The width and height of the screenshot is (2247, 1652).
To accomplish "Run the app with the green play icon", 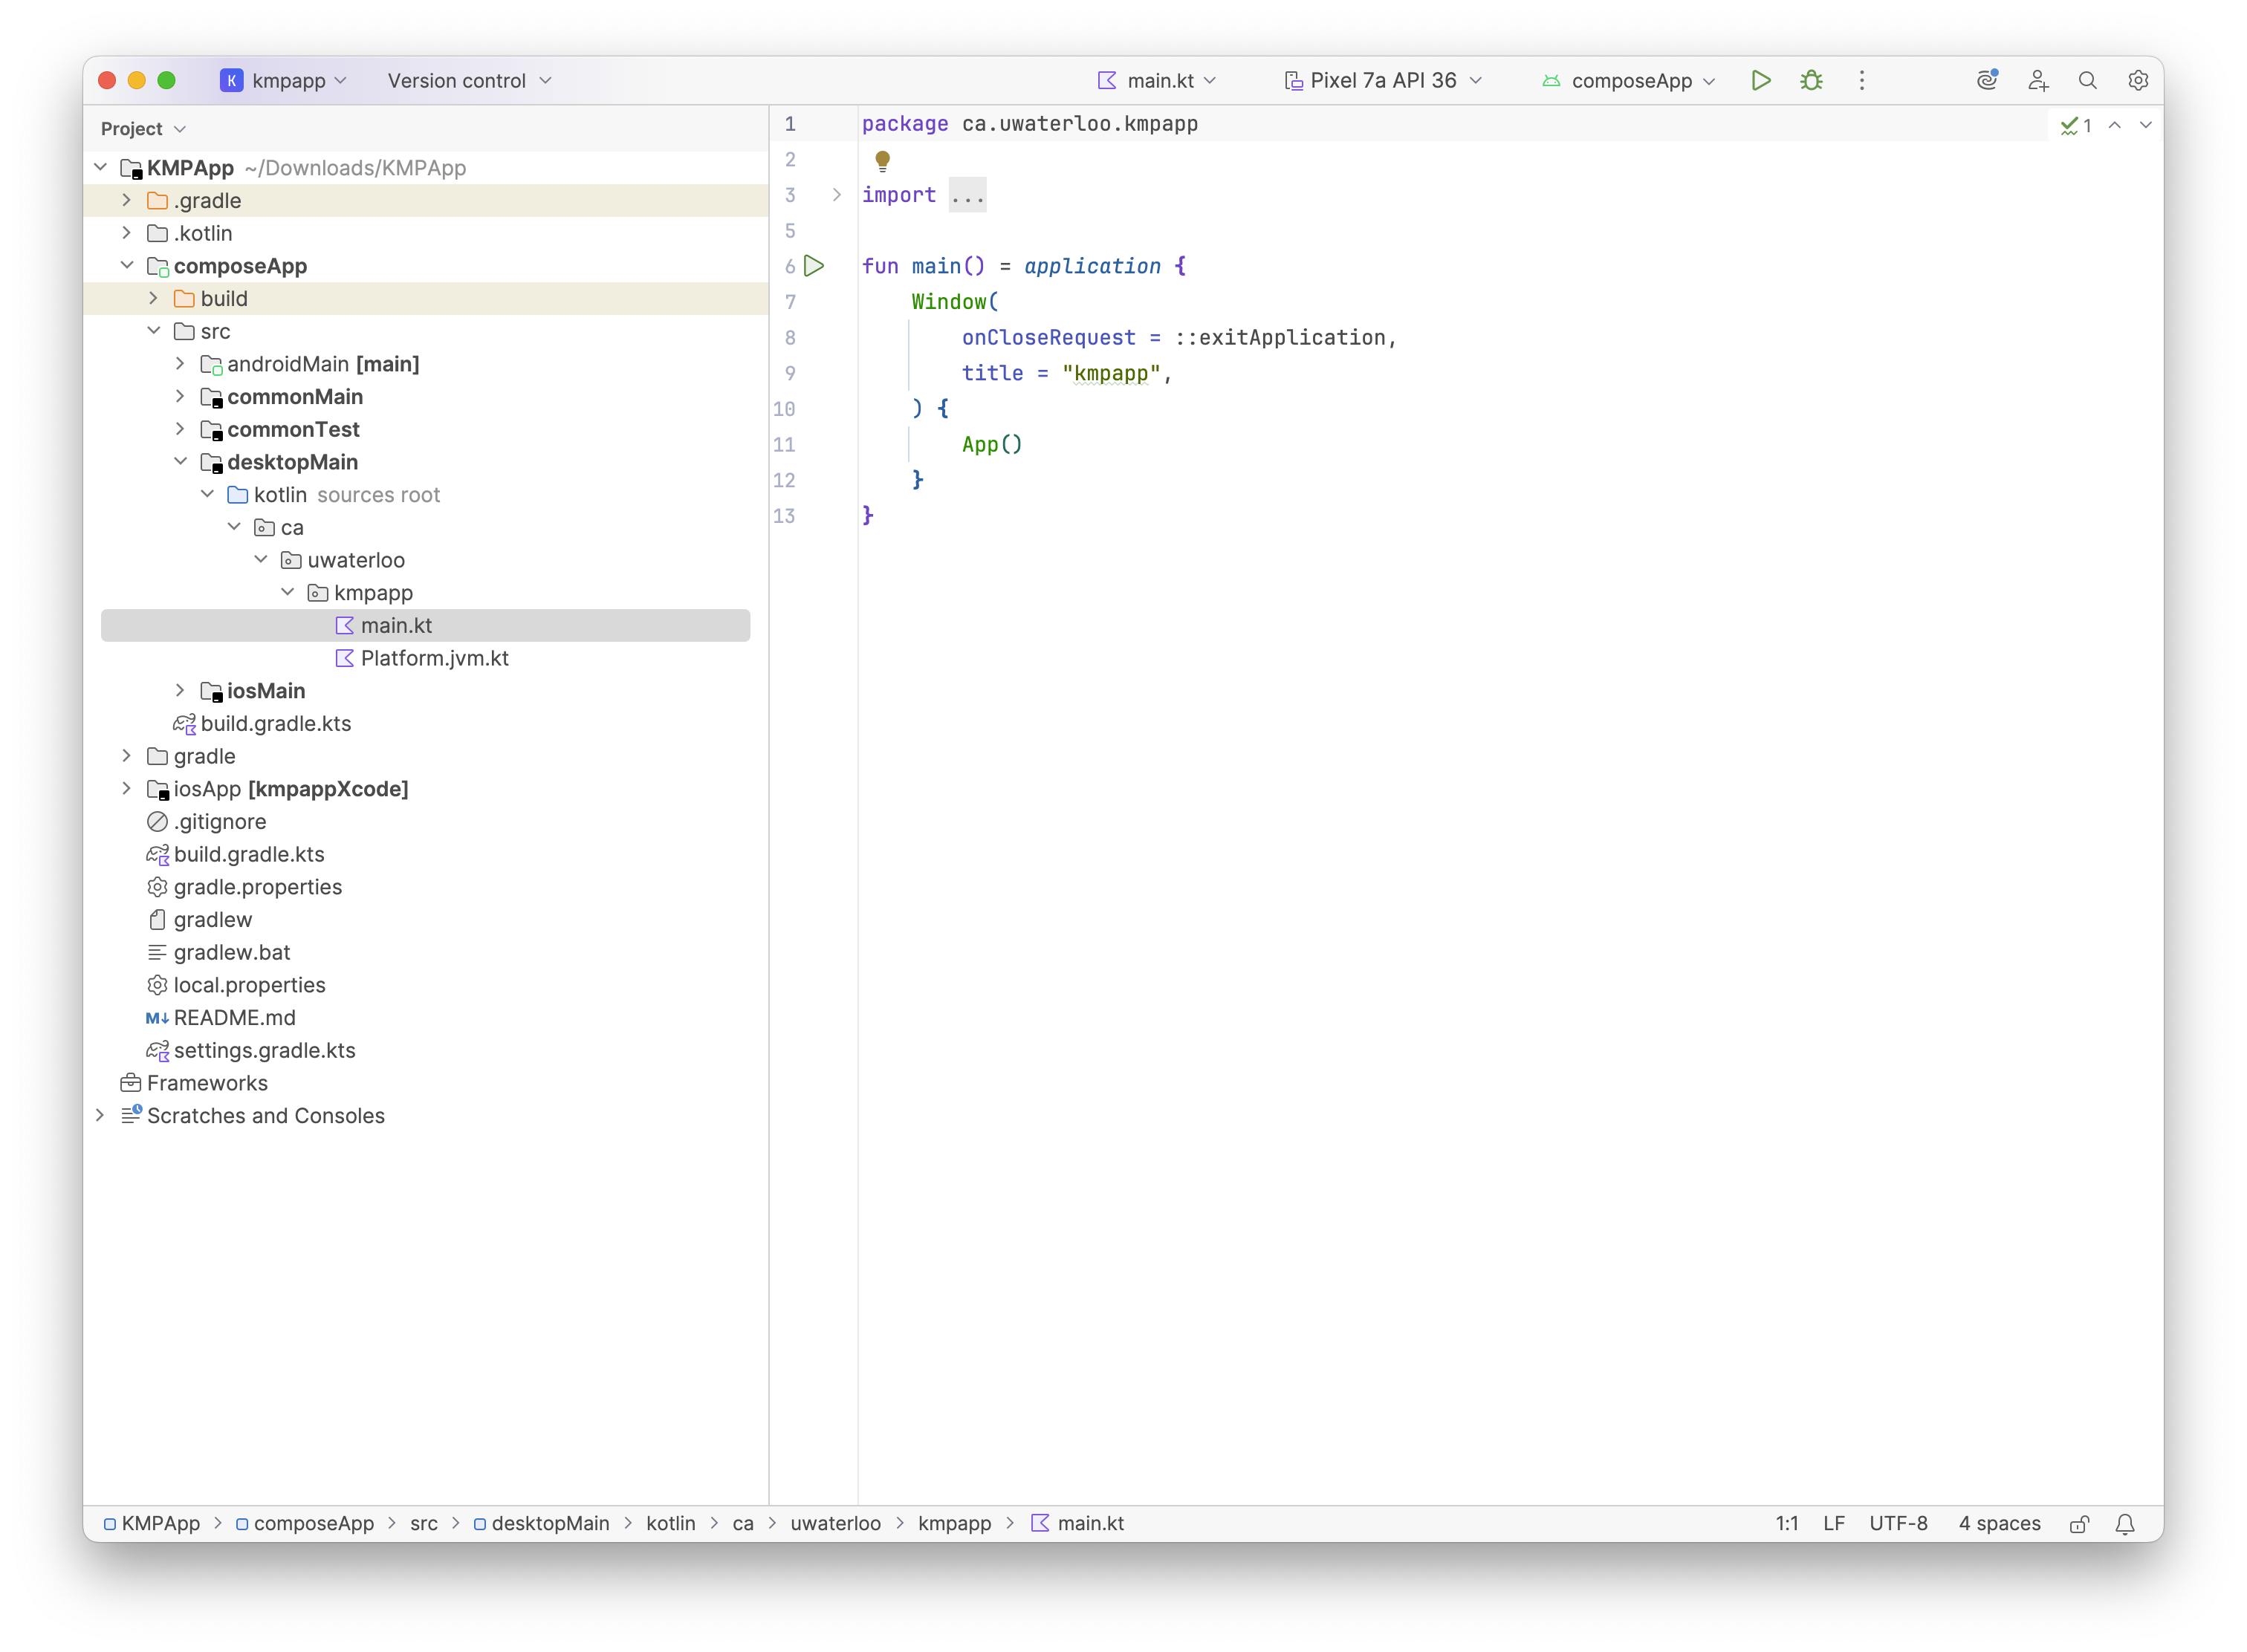I will [x=1762, y=80].
